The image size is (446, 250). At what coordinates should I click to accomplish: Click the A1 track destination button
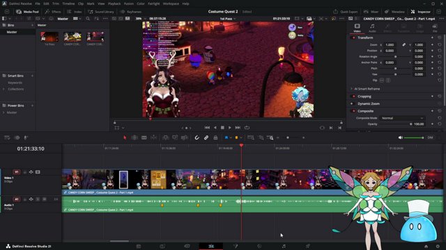[17, 199]
